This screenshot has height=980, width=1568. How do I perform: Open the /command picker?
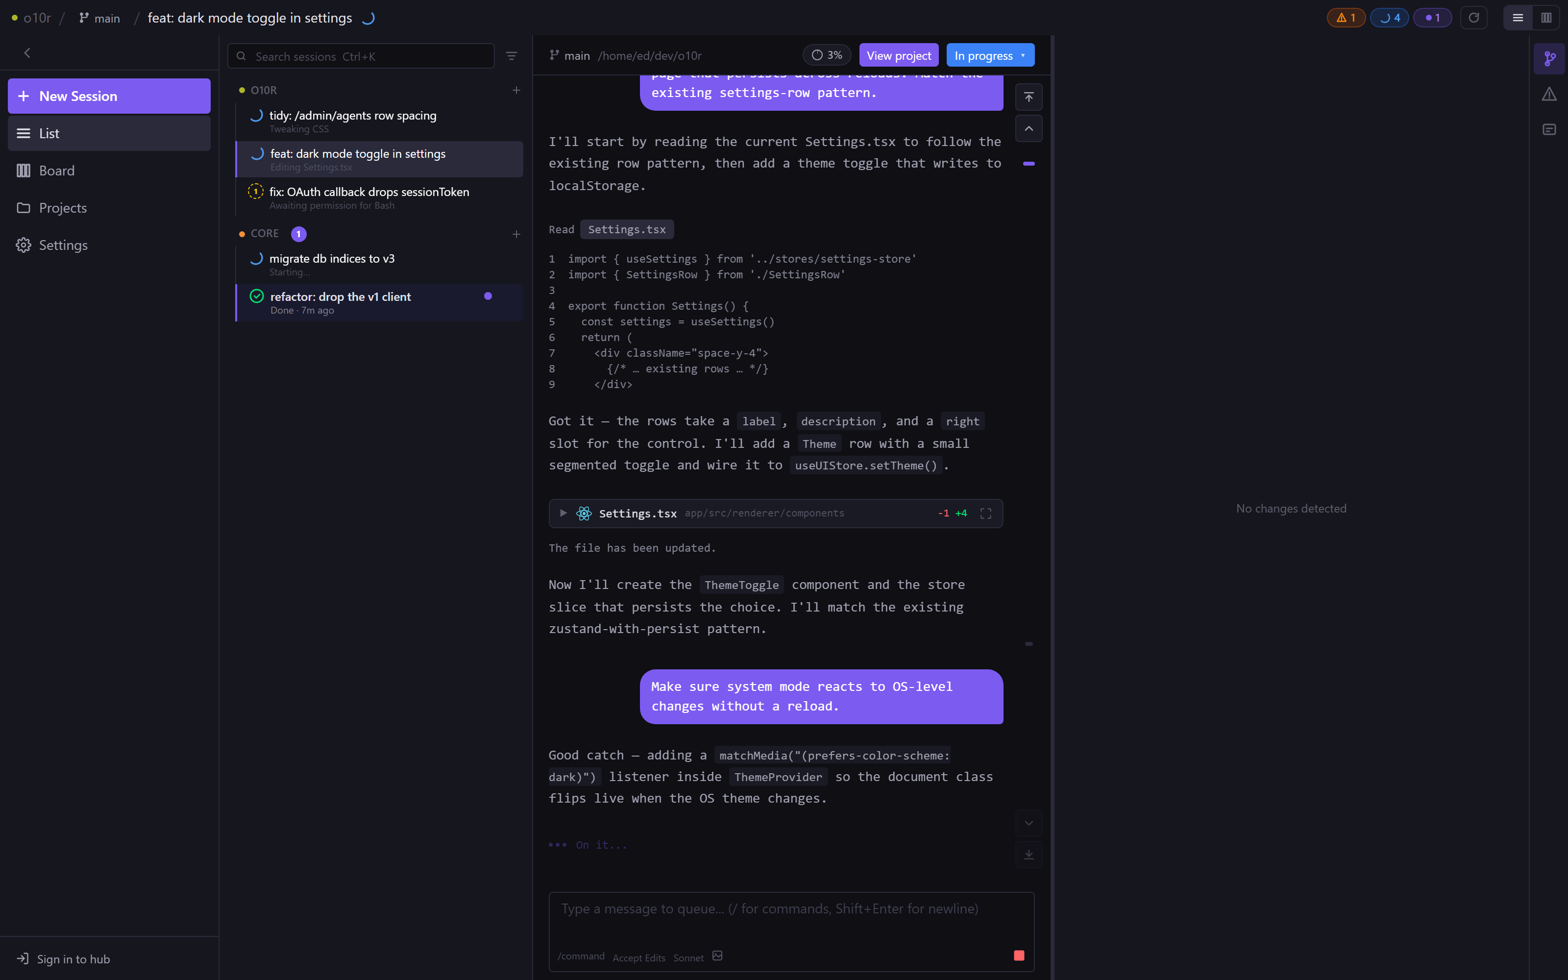point(581,956)
